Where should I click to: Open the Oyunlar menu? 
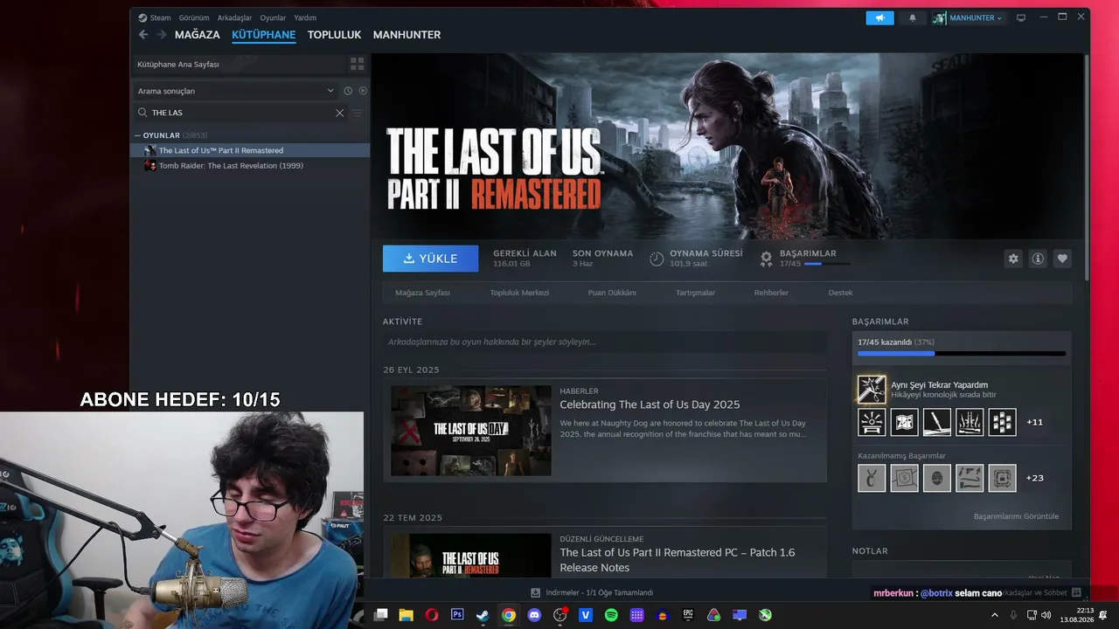tap(273, 17)
